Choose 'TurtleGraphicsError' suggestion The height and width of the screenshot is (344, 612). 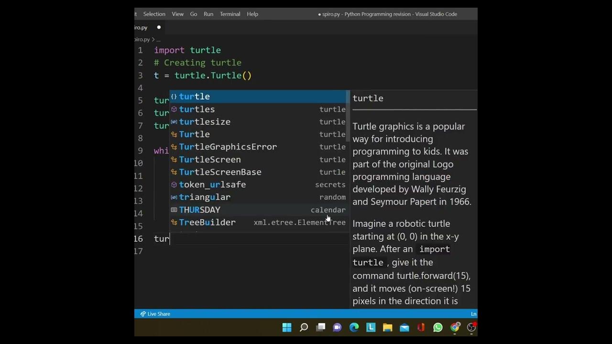tap(260, 147)
